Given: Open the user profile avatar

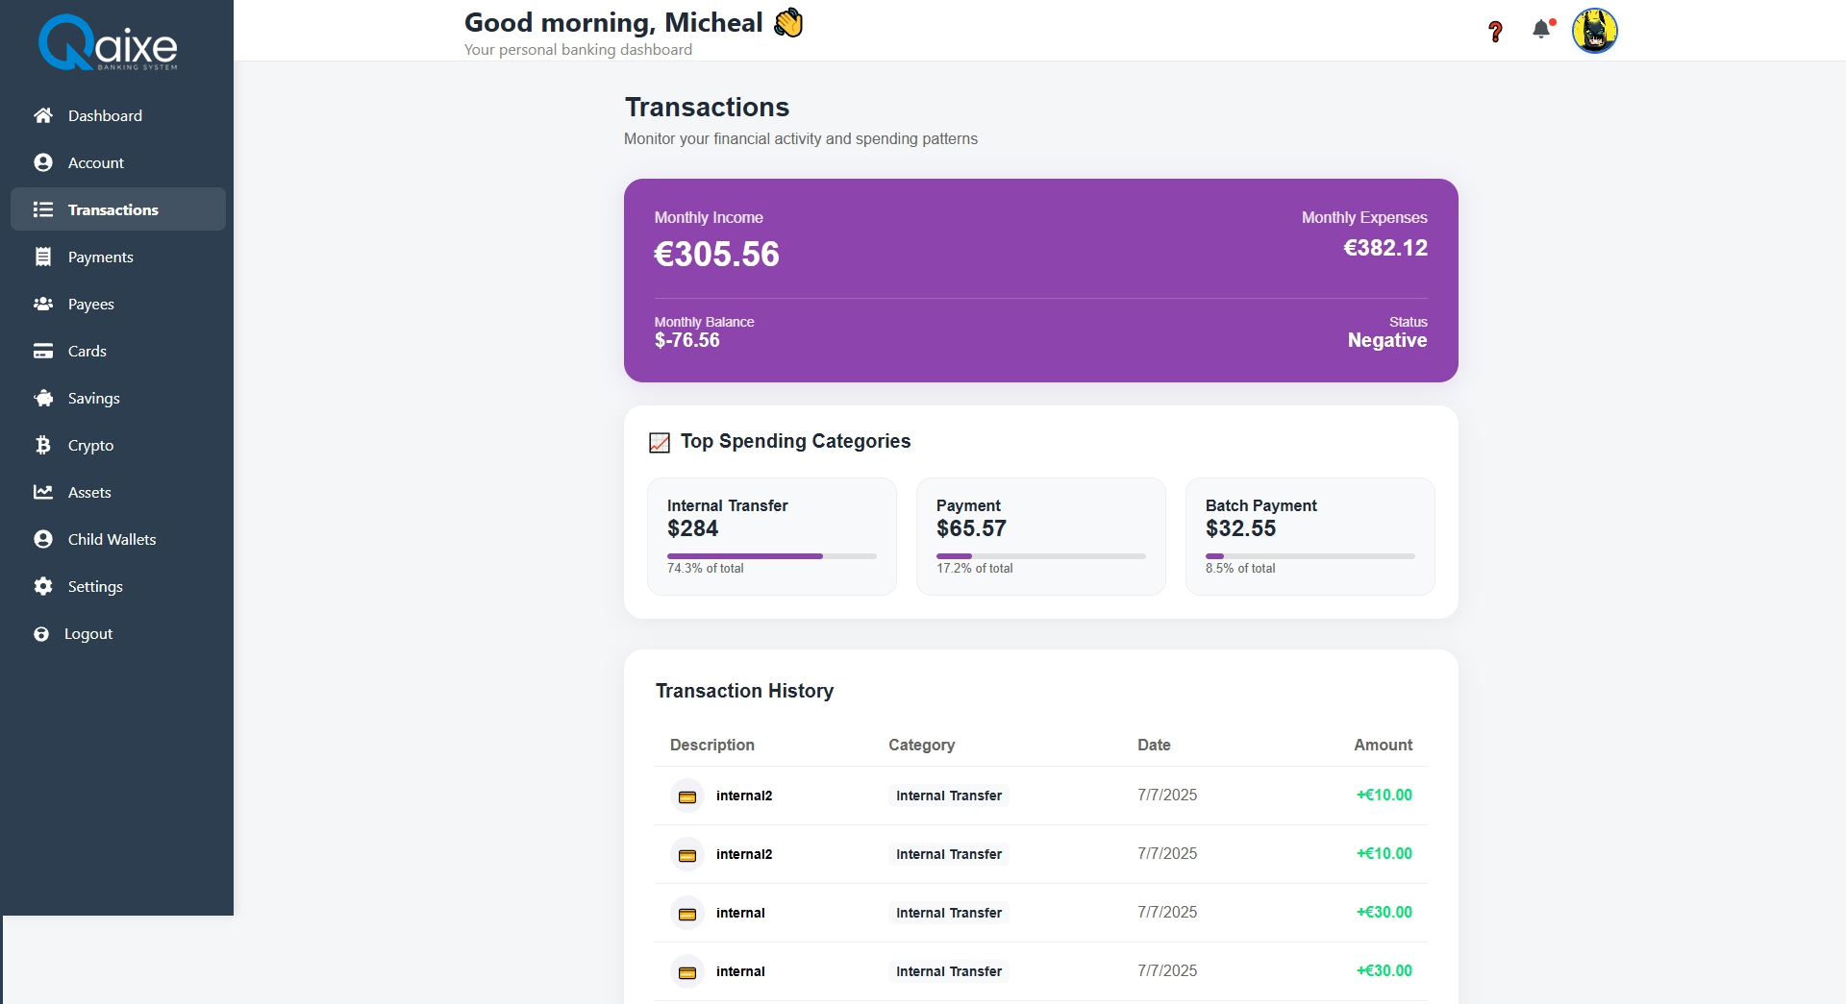Looking at the screenshot, I should coord(1595,31).
